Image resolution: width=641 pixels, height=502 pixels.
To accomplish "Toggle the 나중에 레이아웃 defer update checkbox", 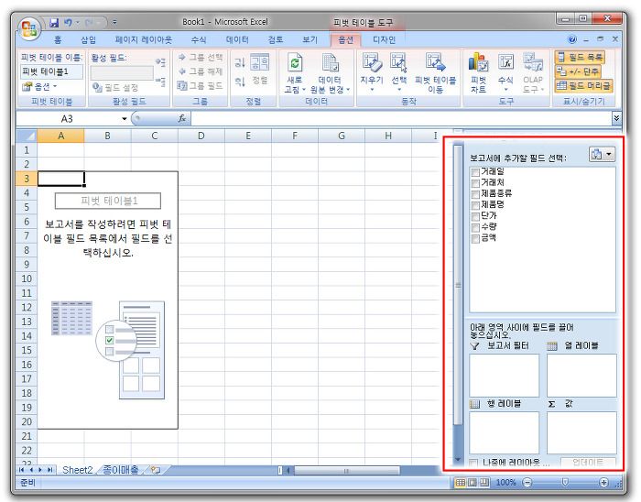I will [473, 463].
